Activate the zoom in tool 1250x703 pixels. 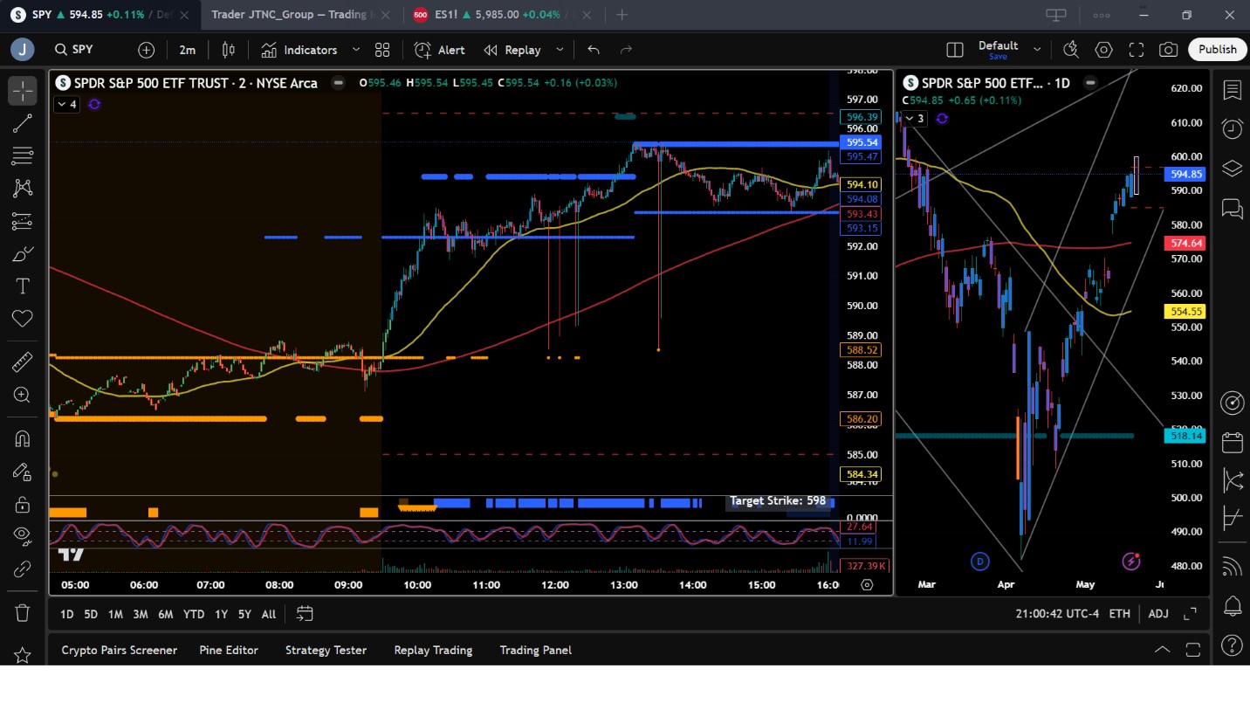tap(23, 395)
